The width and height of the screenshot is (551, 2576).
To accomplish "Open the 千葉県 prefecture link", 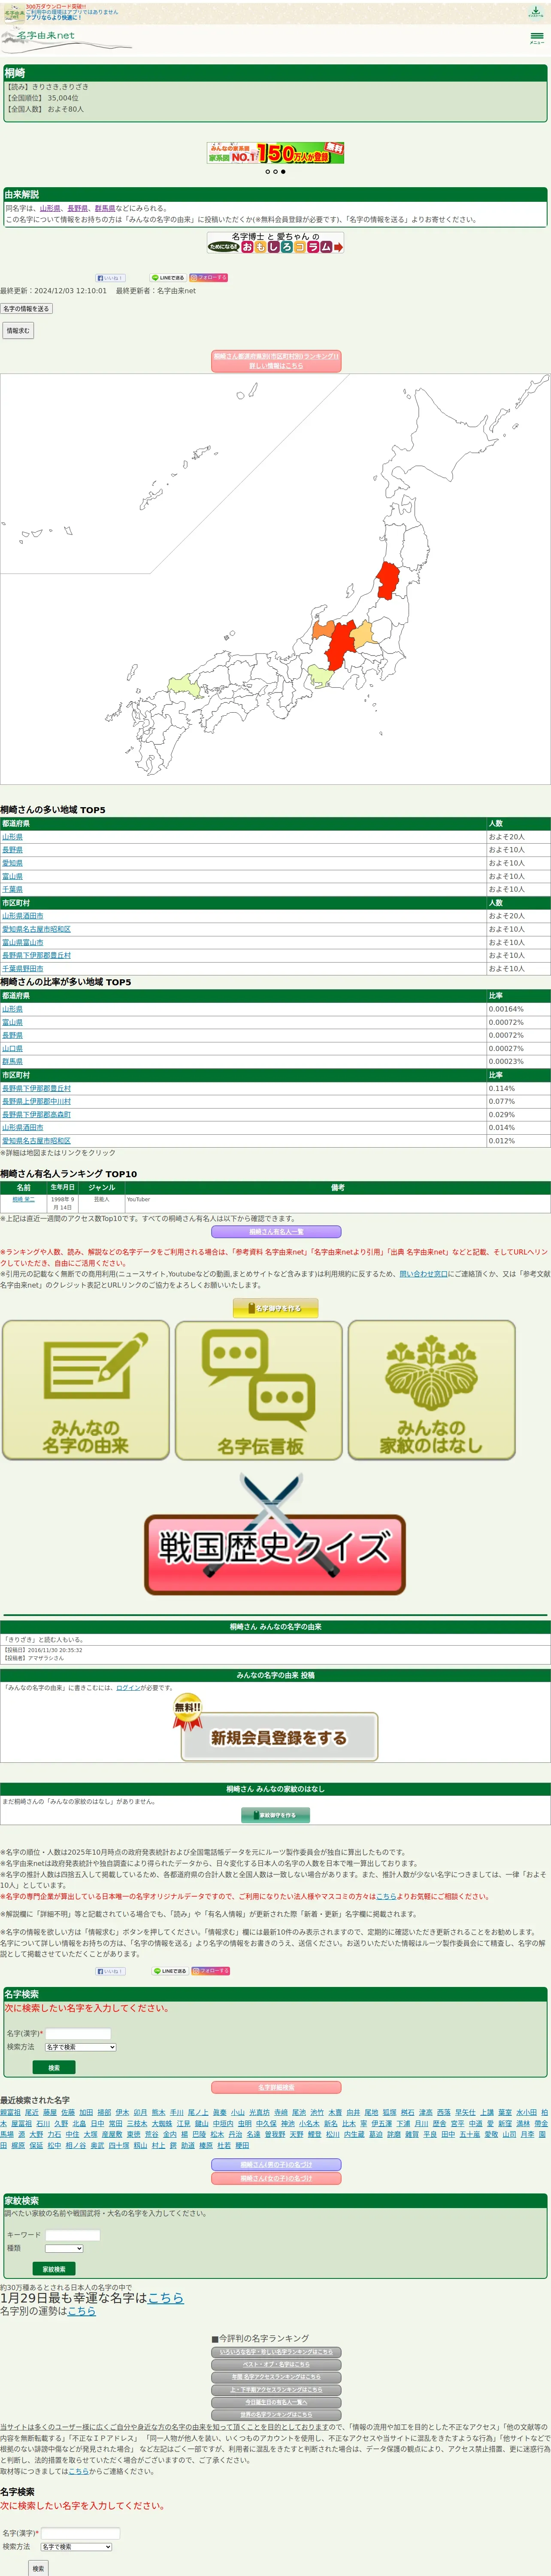I will click(x=12, y=889).
